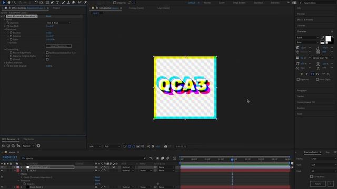Select the Brush tool
The width and height of the screenshot is (337, 189).
pos(63,2)
